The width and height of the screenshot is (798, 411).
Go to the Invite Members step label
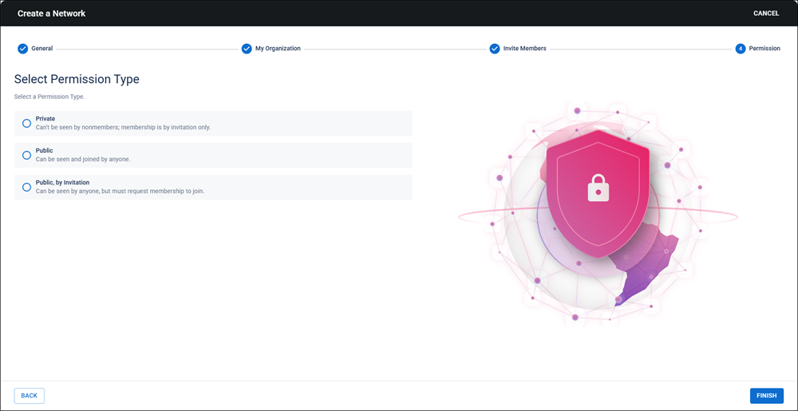click(x=525, y=49)
